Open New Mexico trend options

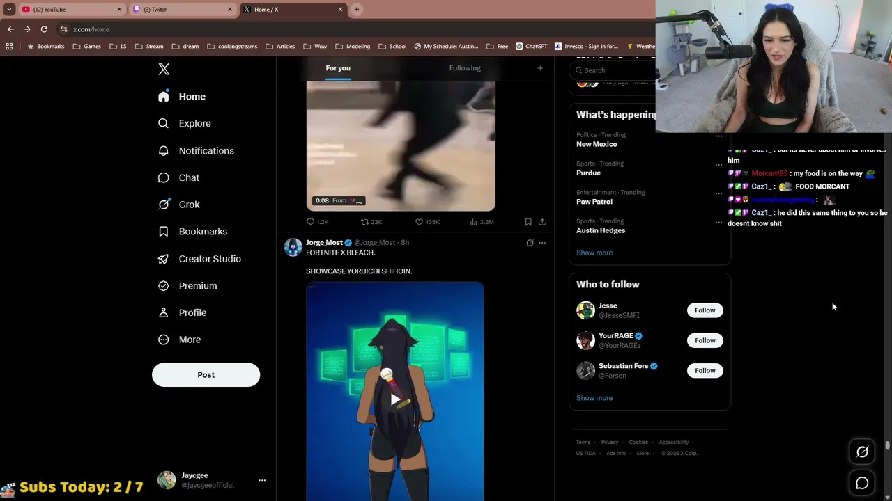point(718,136)
